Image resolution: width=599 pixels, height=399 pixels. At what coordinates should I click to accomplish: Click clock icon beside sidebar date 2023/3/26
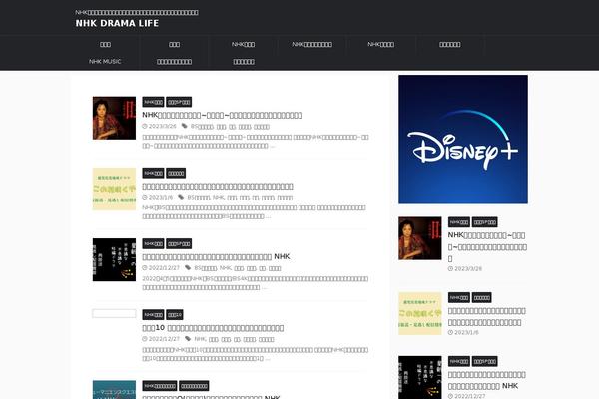click(x=450, y=268)
